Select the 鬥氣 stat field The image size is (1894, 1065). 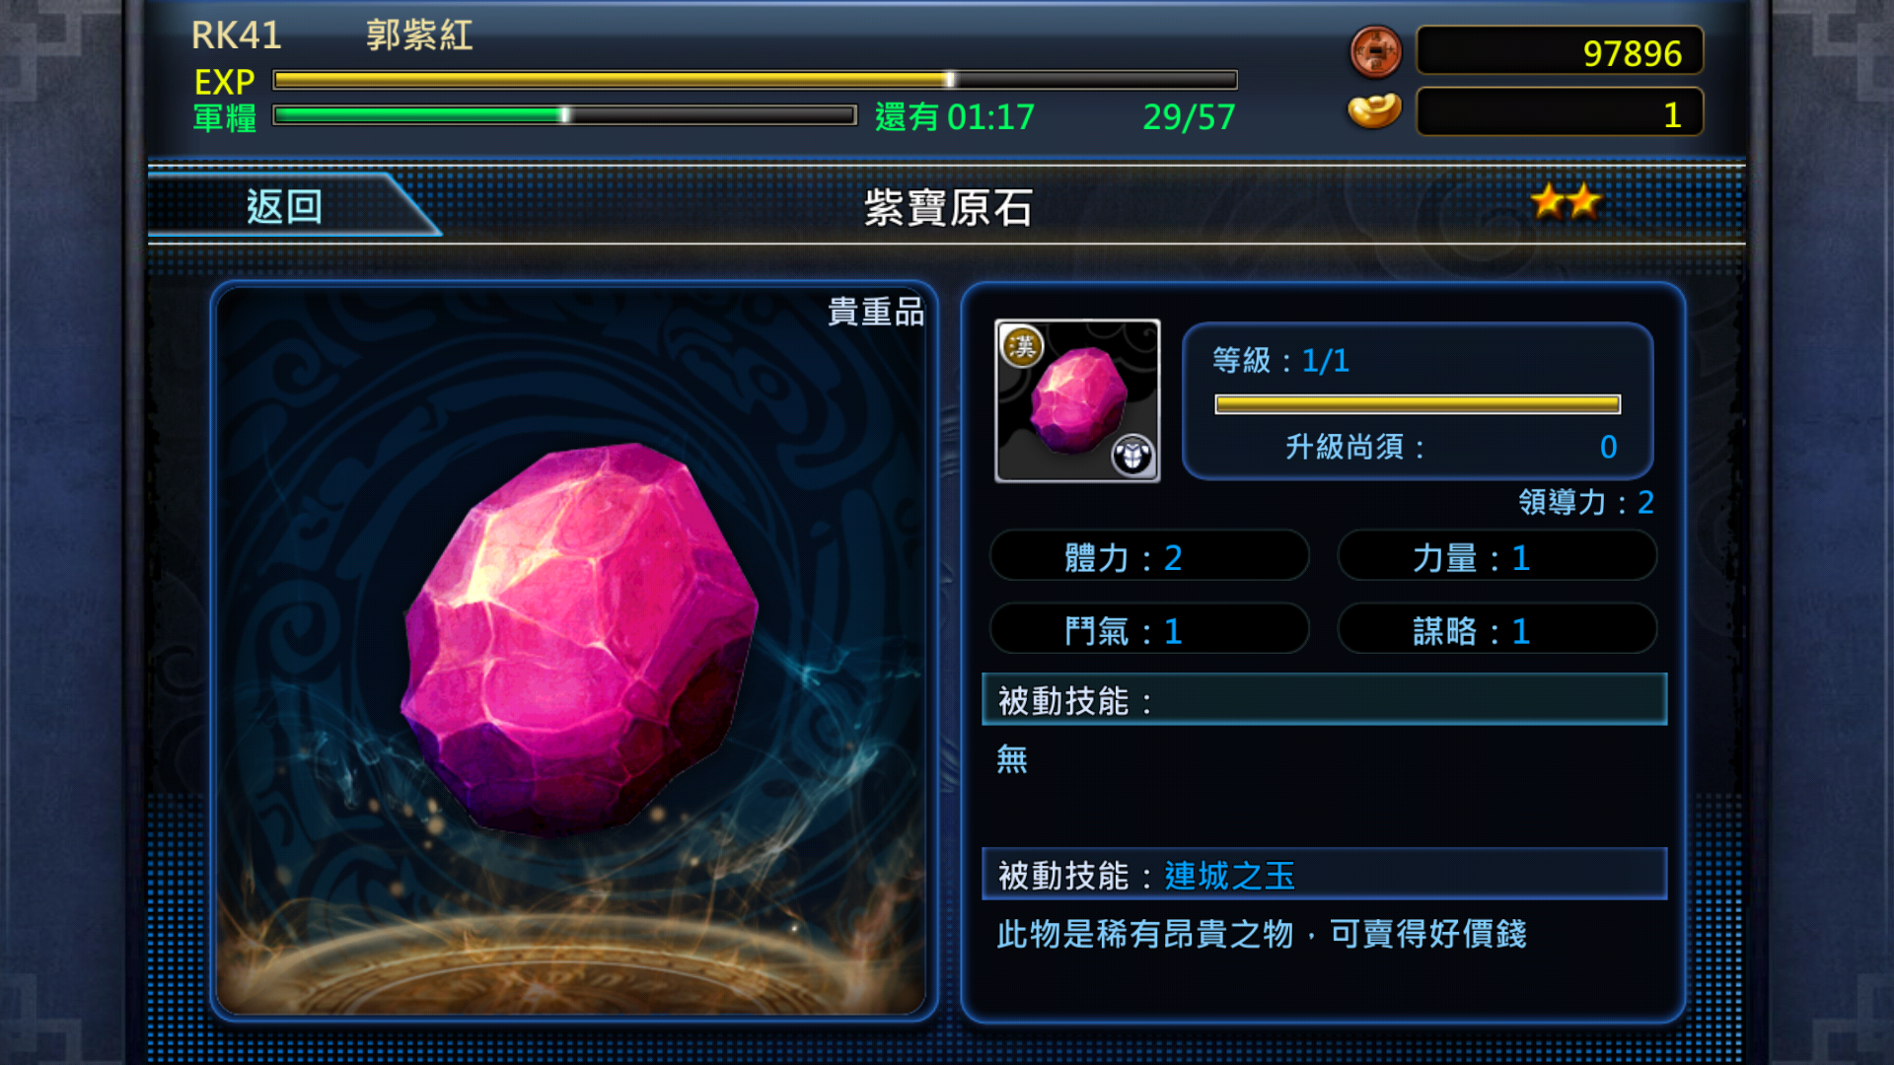point(1149,630)
